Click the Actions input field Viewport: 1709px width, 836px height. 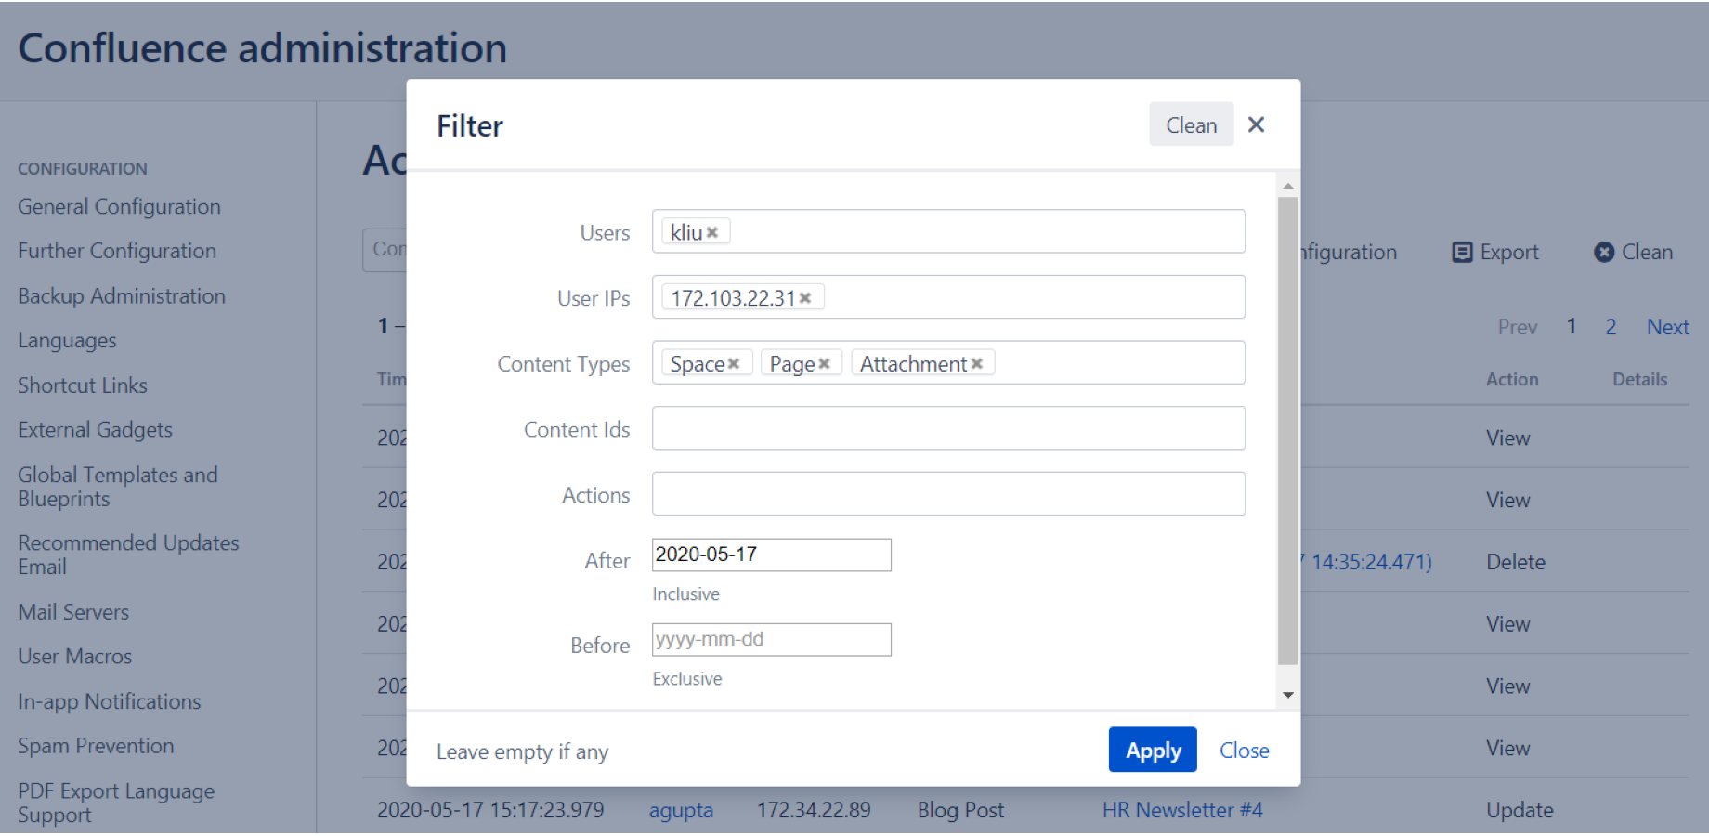coord(948,494)
